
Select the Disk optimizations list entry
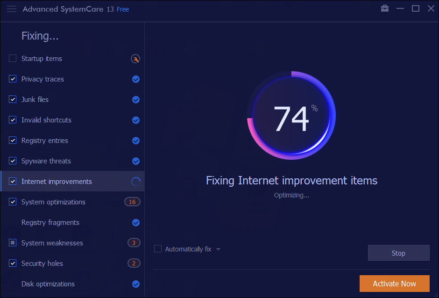pyautogui.click(x=72, y=284)
